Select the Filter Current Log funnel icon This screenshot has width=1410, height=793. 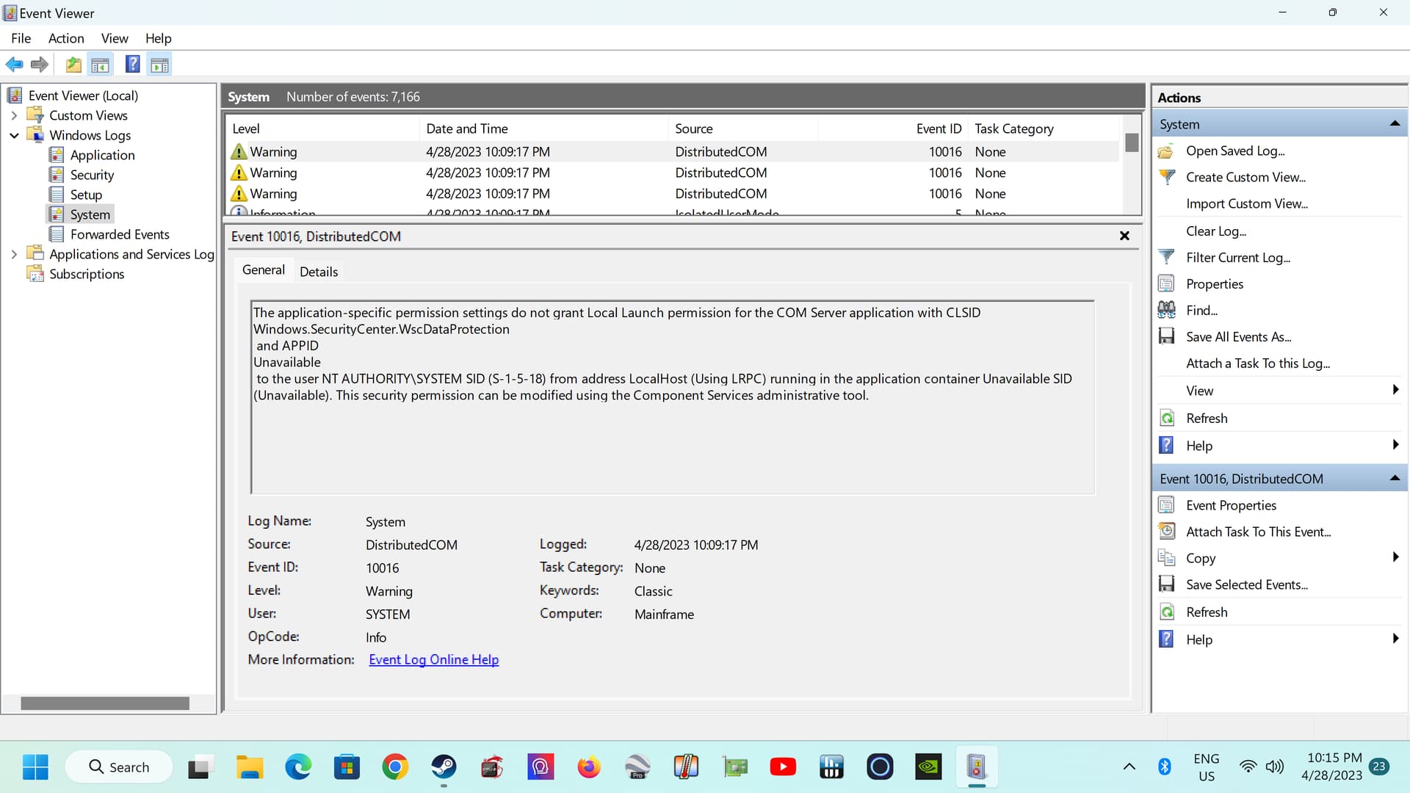click(1167, 256)
